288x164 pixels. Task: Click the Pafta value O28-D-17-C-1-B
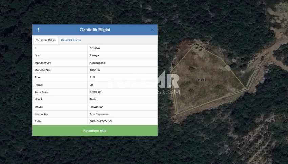[x=101, y=121]
